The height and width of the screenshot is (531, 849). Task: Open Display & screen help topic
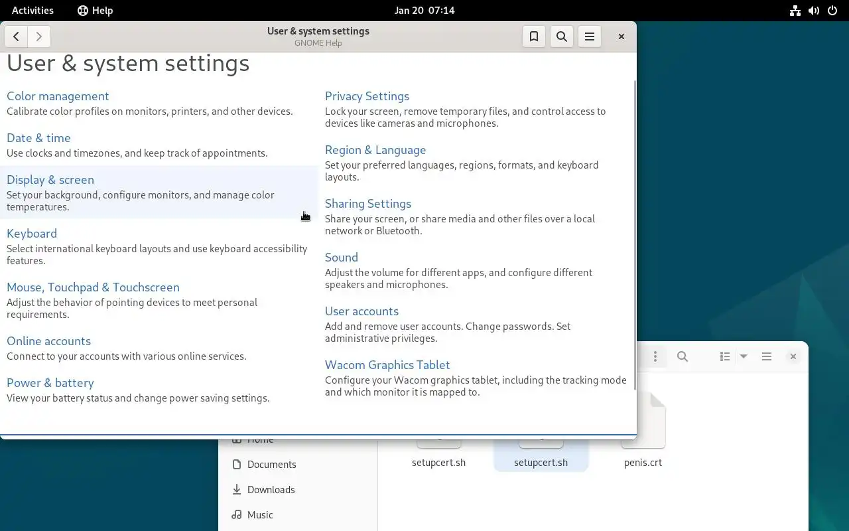tap(50, 180)
